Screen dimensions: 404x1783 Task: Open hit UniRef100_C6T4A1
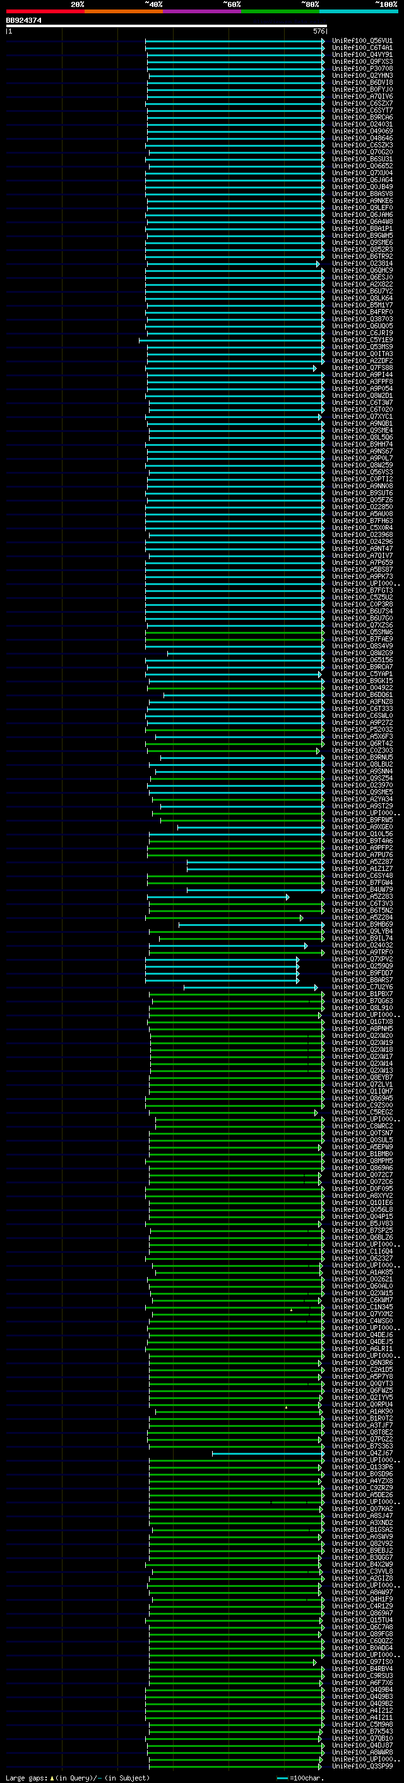362,48
